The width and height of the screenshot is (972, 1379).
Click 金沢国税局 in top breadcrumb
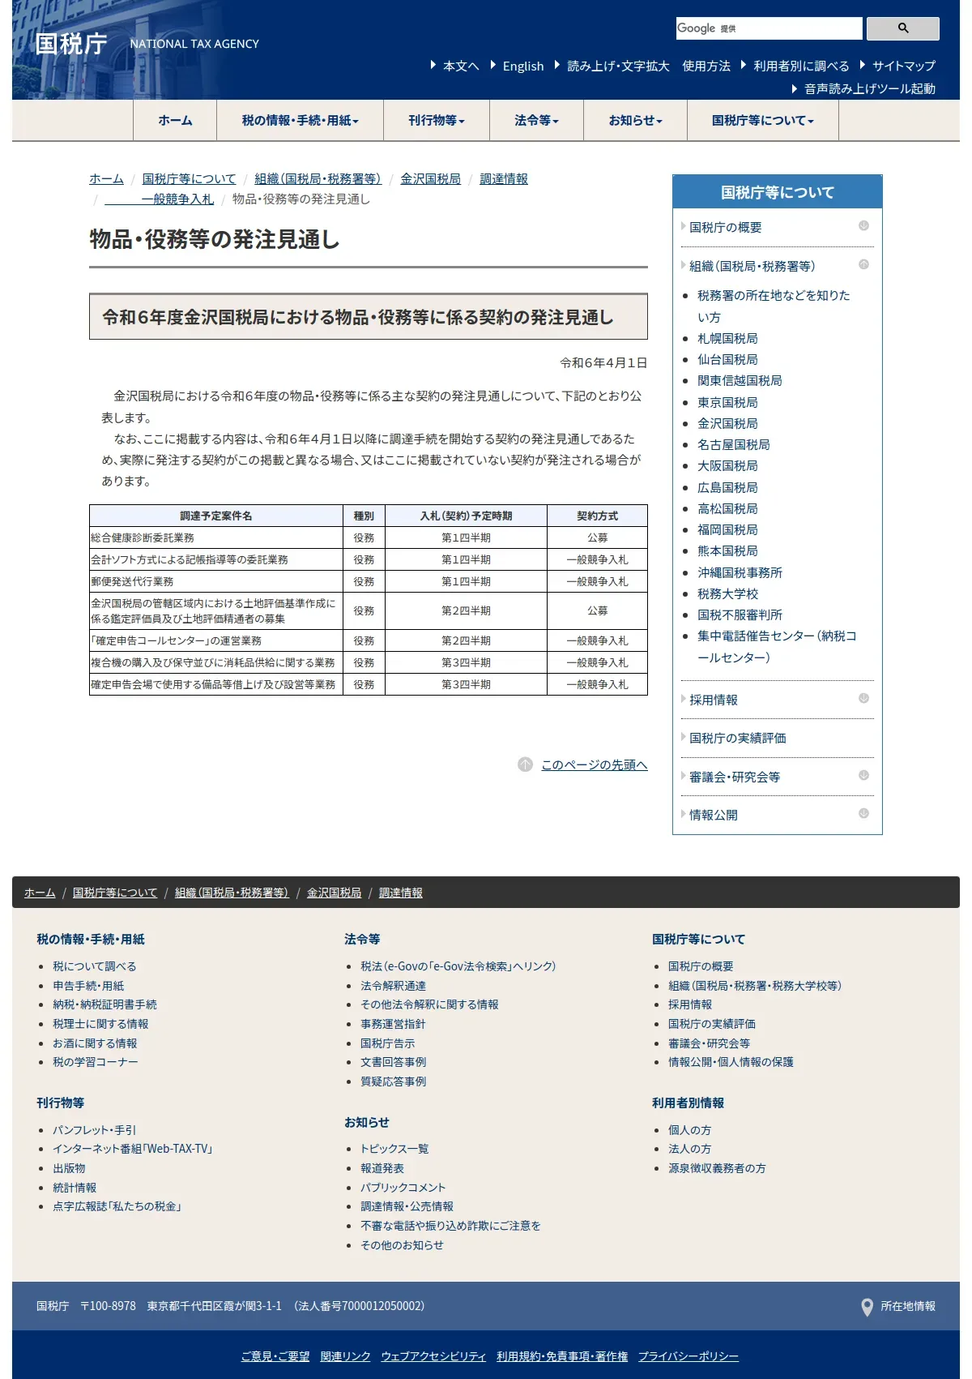tap(430, 178)
